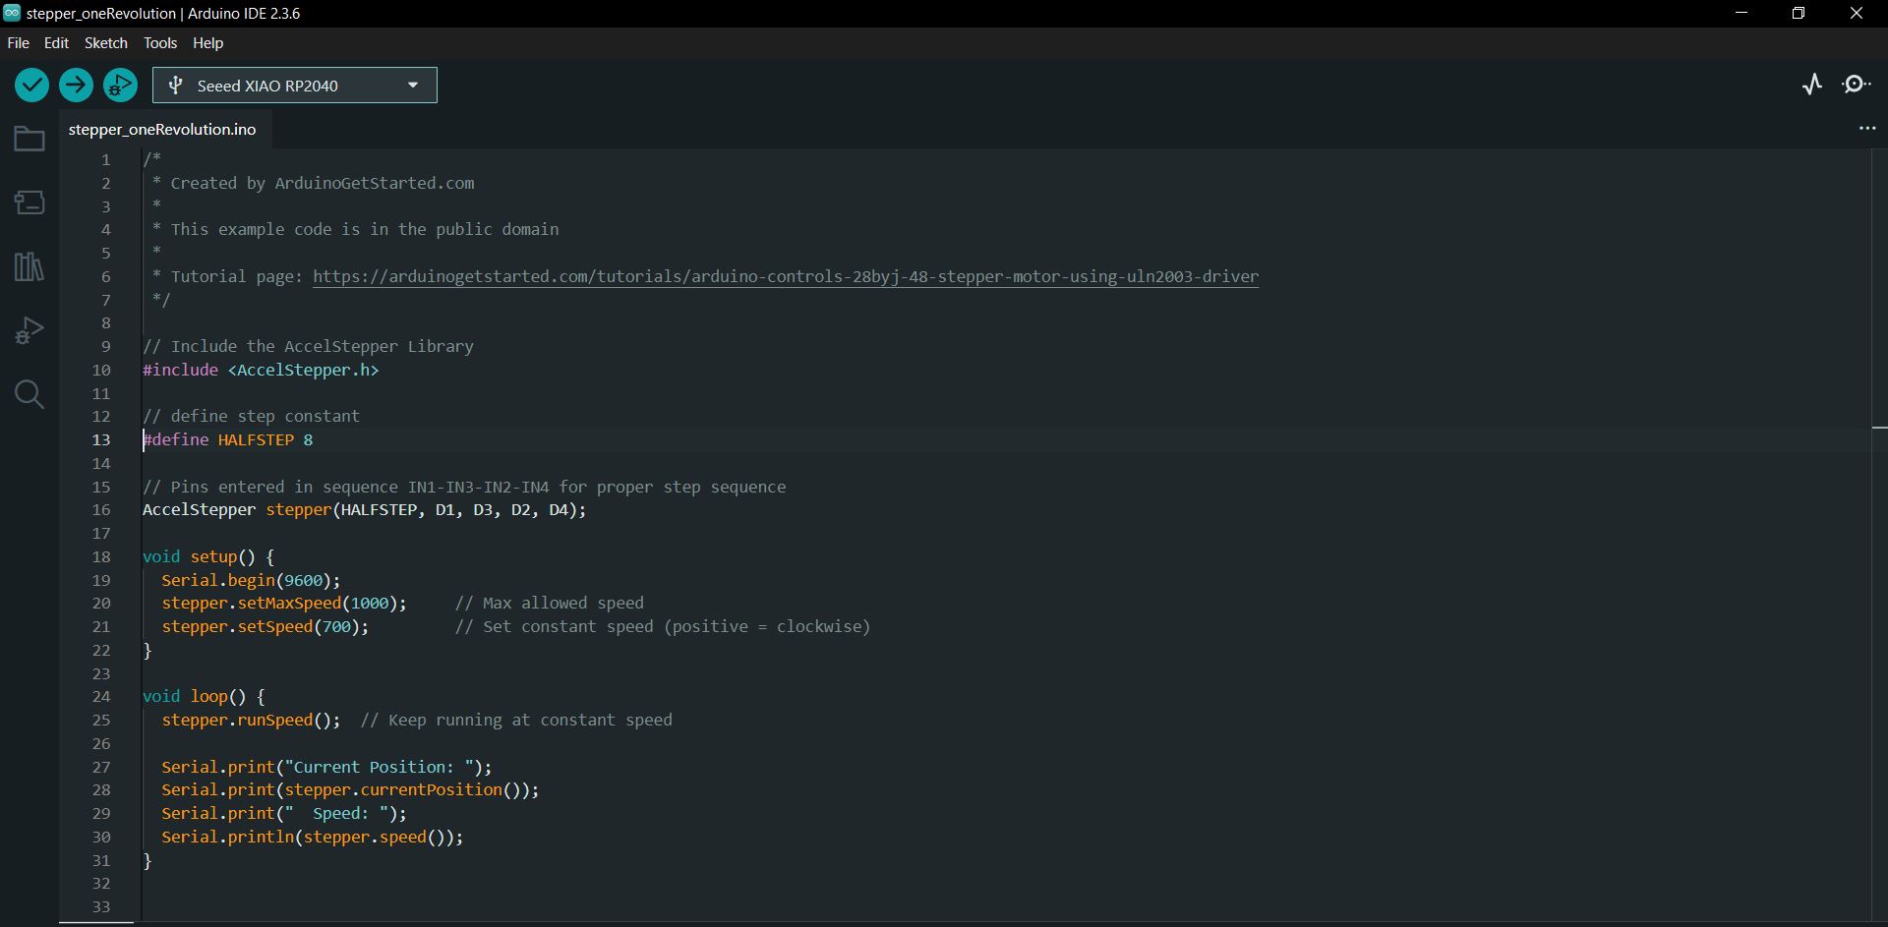This screenshot has height=927, width=1888.
Task: Click 'void loop() {' text
Action: pos(204,696)
